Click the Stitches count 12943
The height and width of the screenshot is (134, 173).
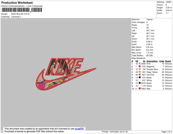pos(168,2)
